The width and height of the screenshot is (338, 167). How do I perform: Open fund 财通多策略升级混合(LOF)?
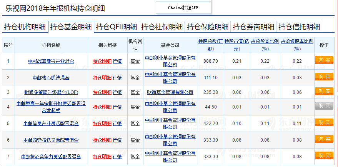(51, 93)
